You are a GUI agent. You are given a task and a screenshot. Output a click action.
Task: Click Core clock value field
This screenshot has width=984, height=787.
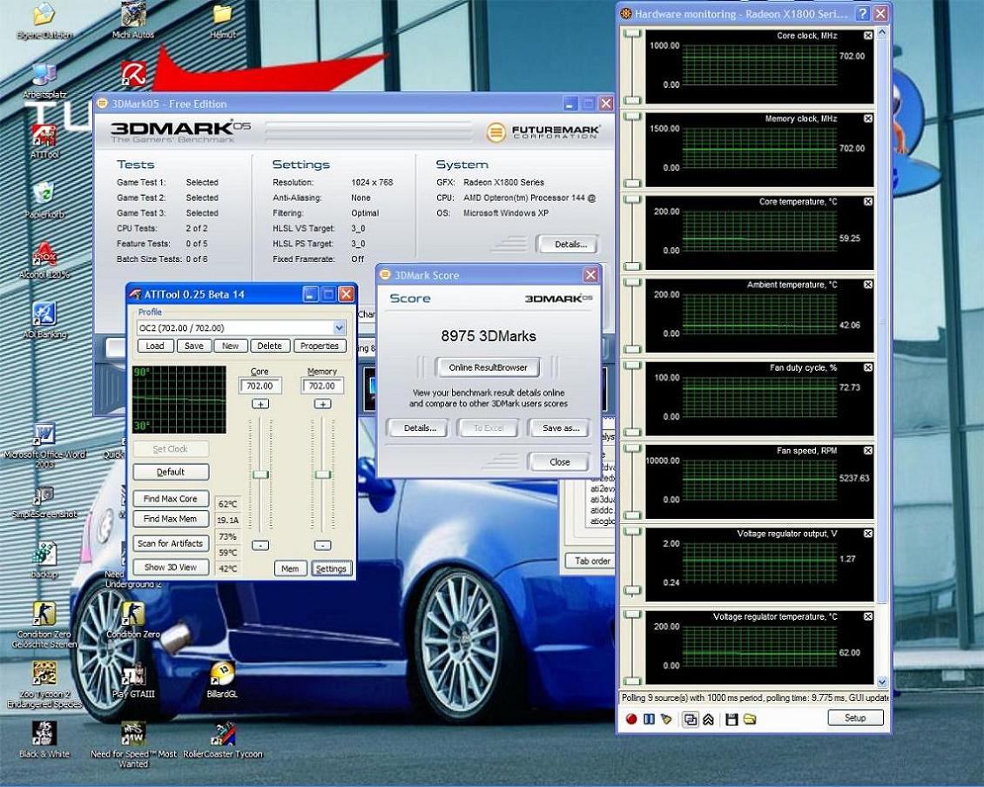point(259,386)
